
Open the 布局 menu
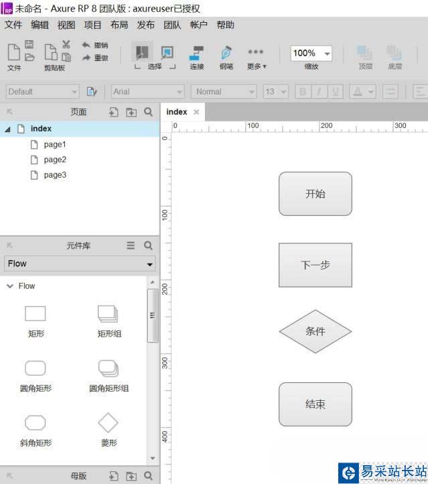point(119,25)
